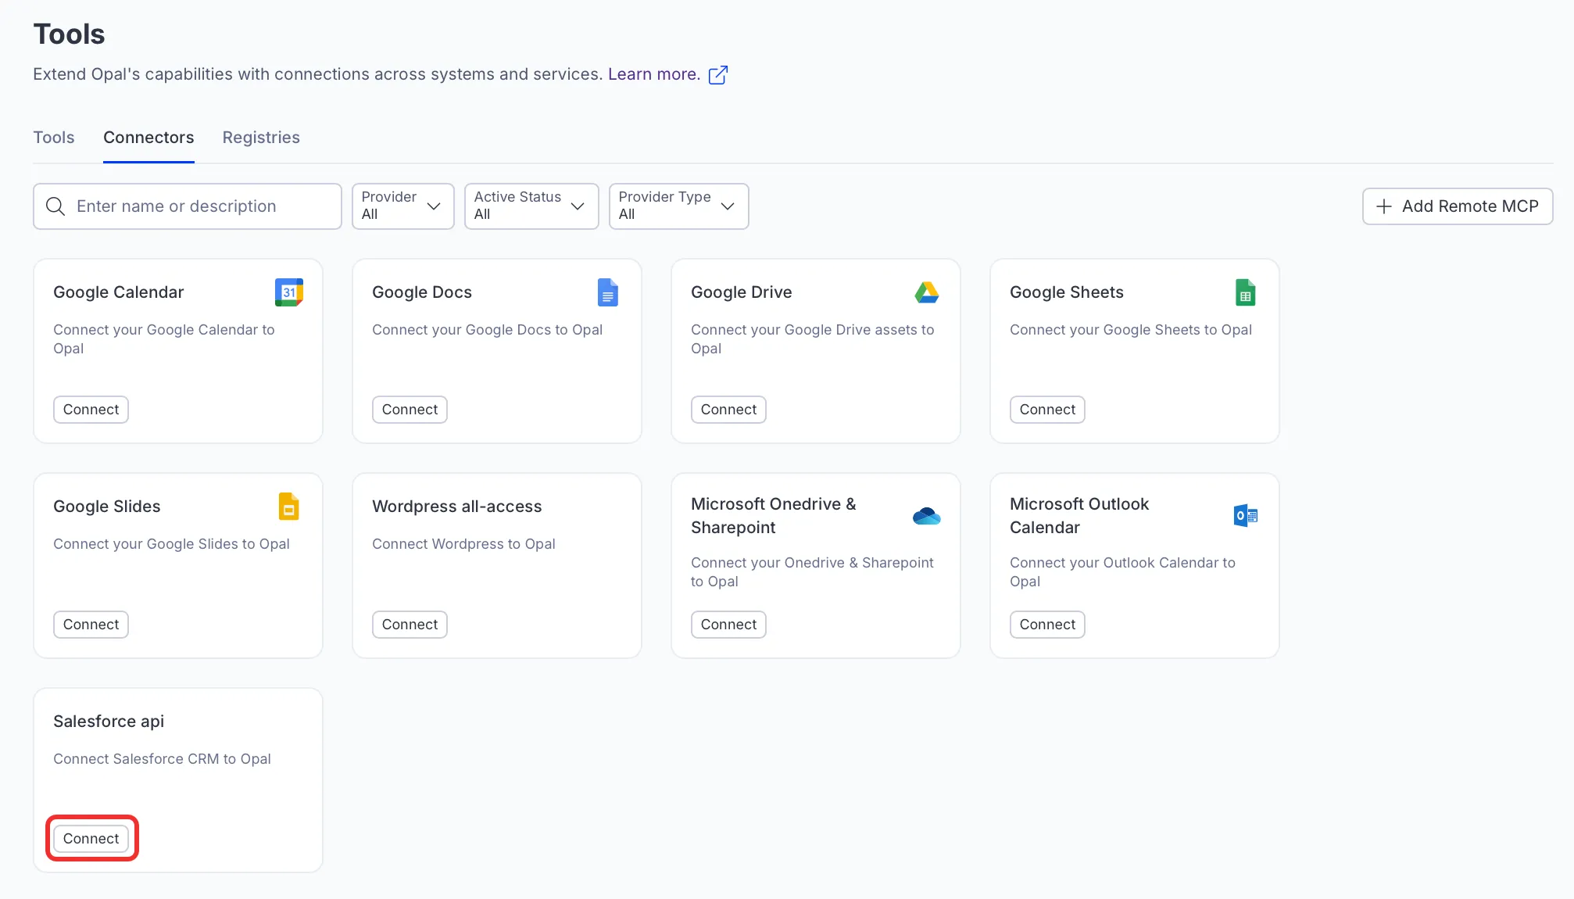The height and width of the screenshot is (899, 1574).
Task: Click 'Connect your Google Calendar to Opal' text
Action: [164, 339]
